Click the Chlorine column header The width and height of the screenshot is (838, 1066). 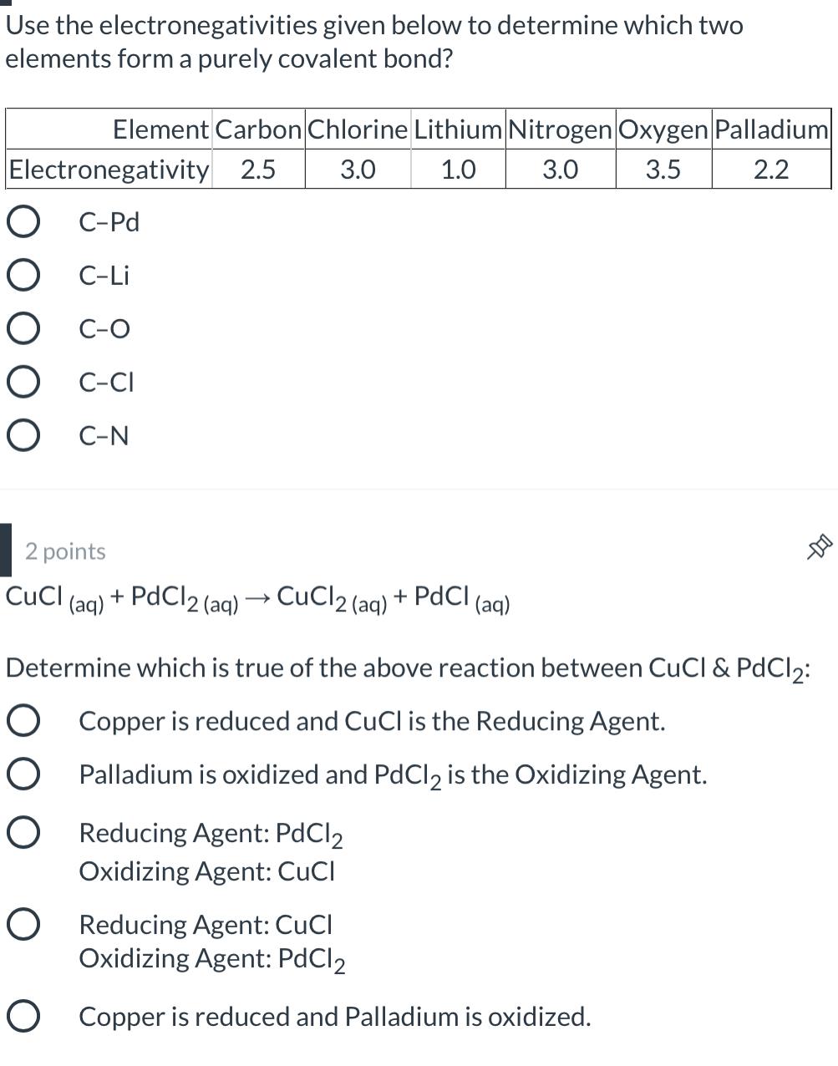(358, 129)
